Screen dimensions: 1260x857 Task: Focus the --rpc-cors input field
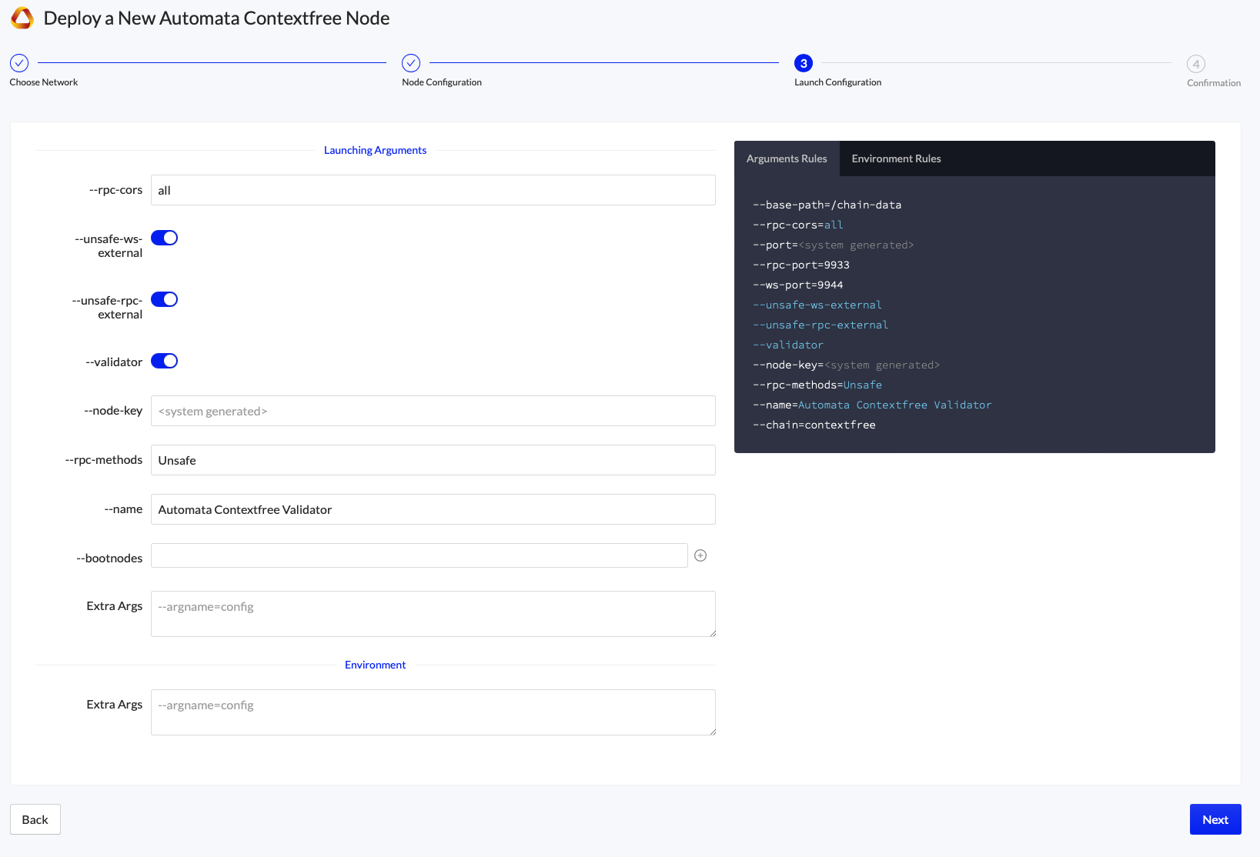(433, 190)
